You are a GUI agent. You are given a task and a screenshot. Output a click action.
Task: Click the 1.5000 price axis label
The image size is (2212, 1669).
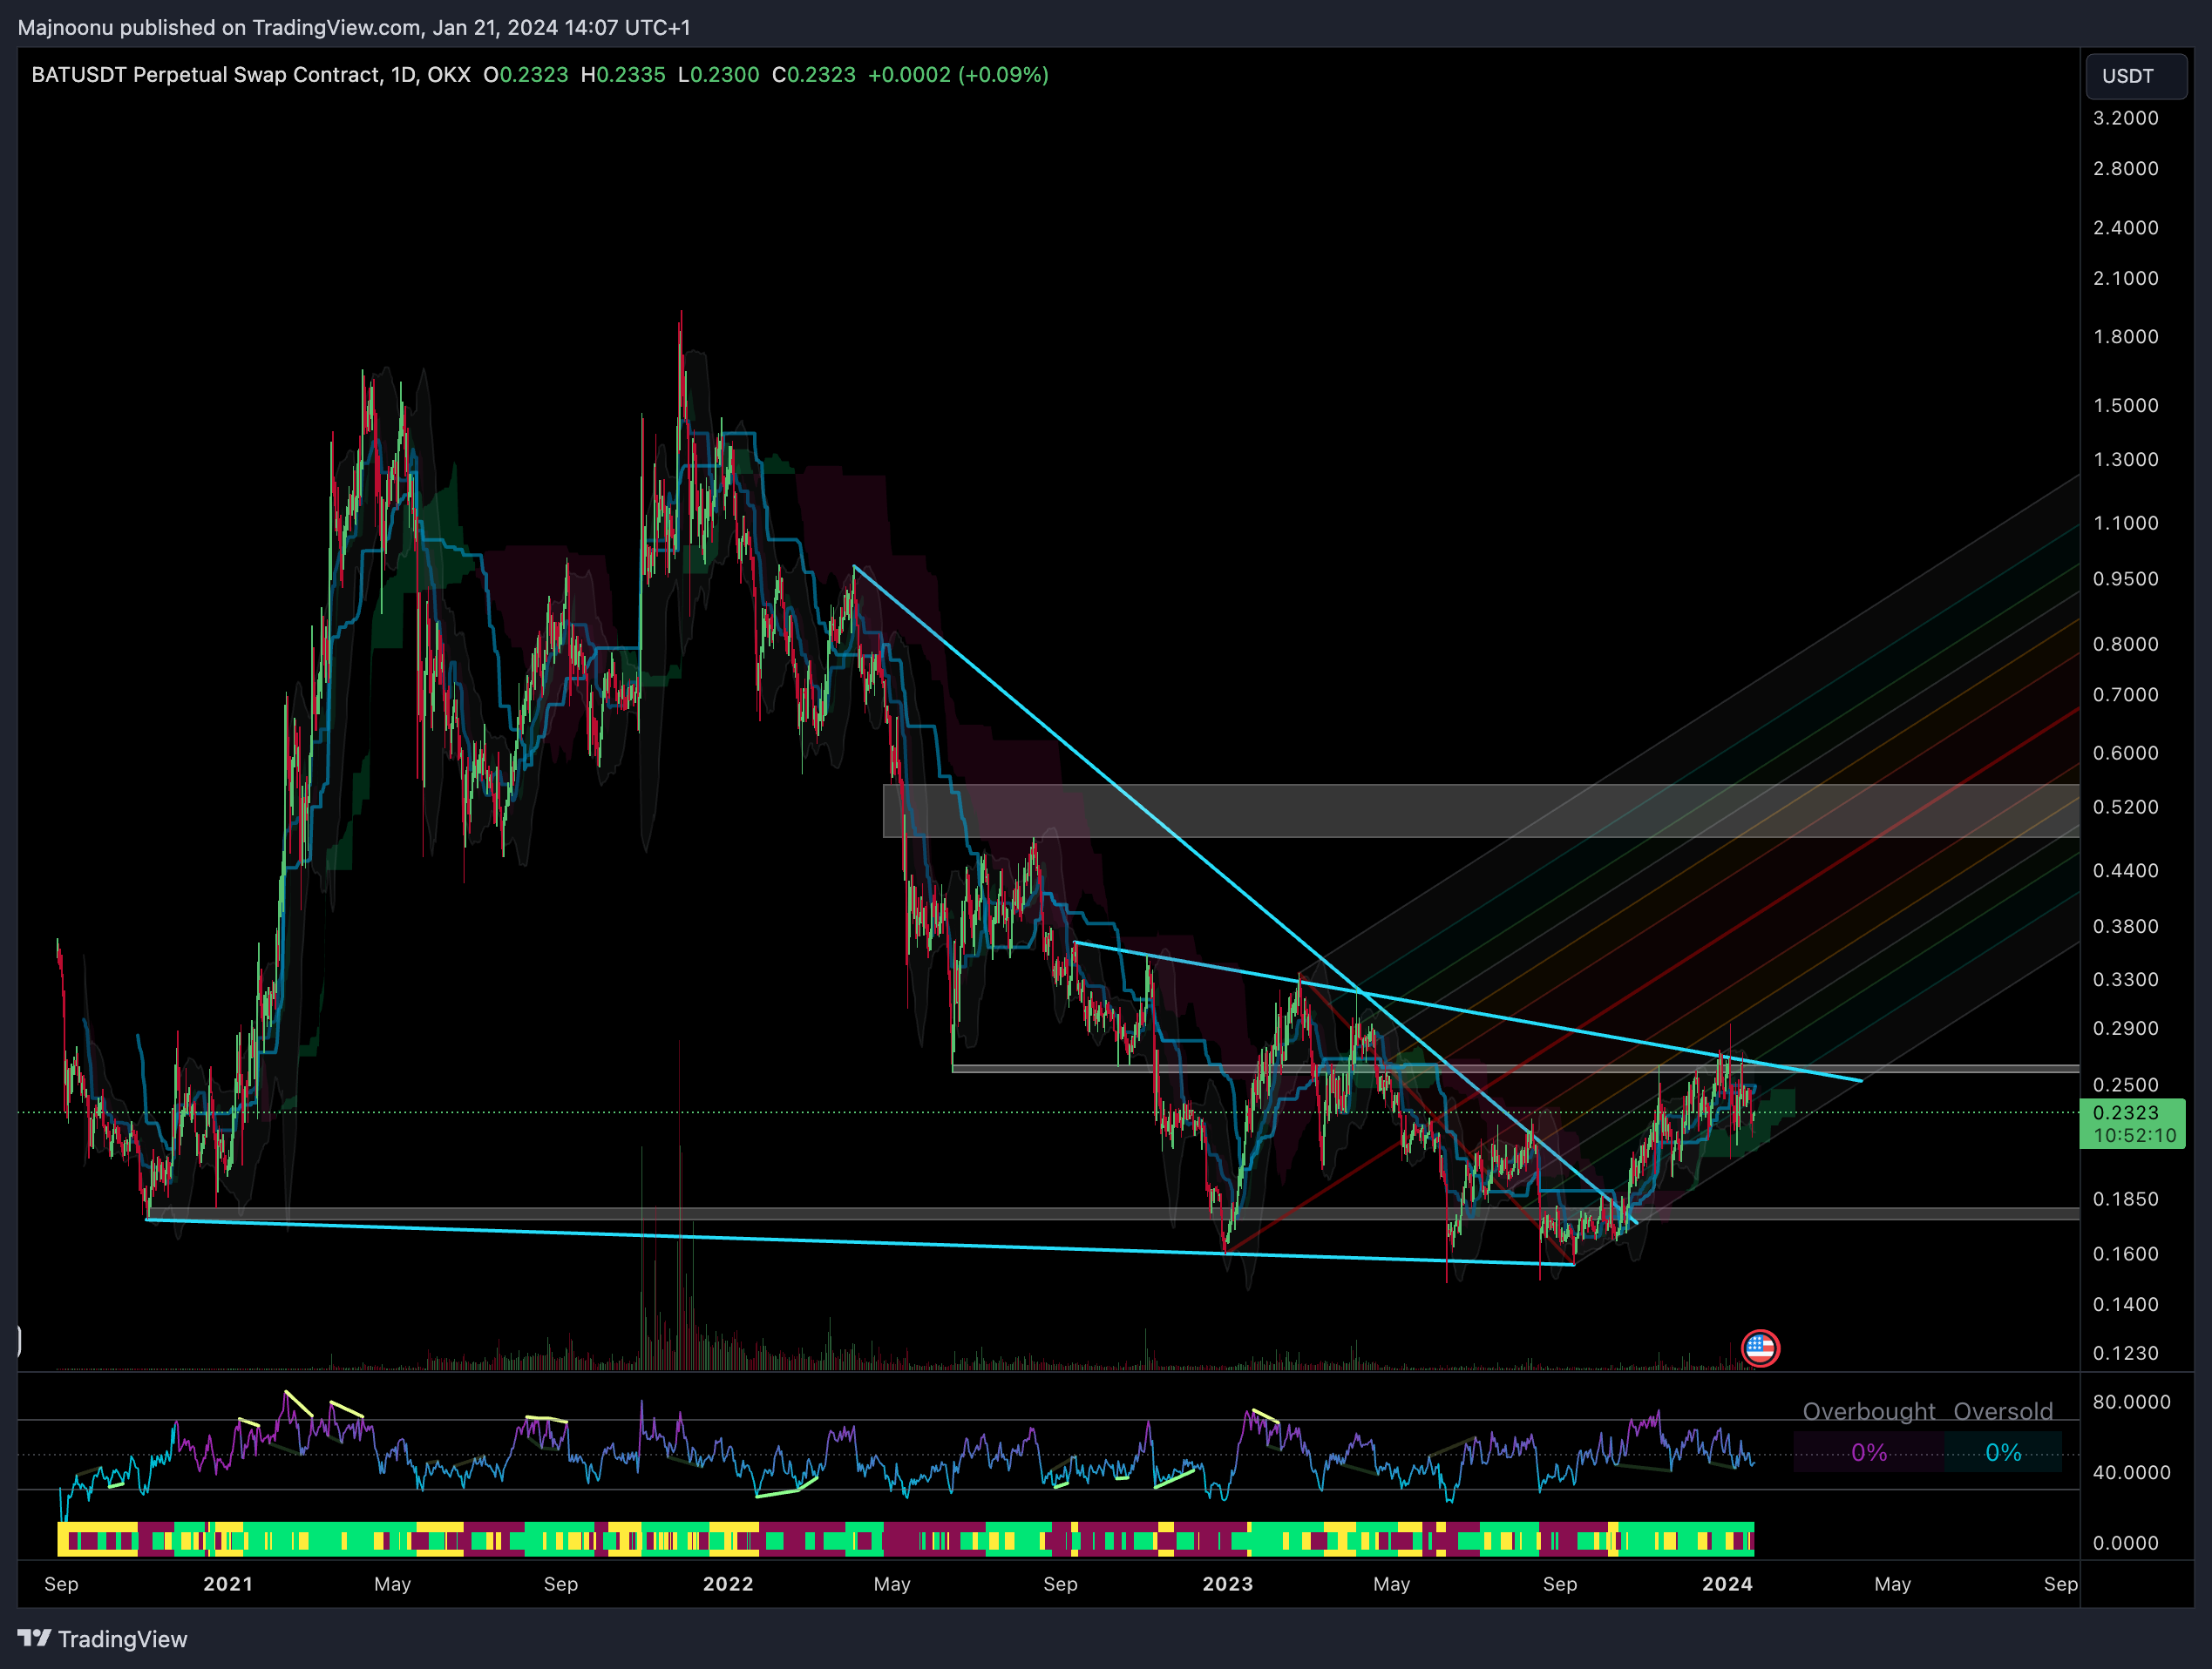coord(2126,406)
